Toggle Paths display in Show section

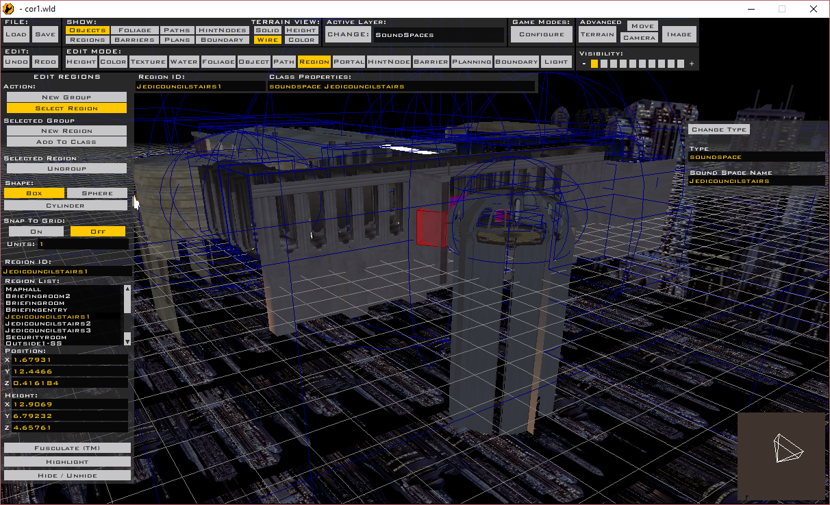(177, 30)
